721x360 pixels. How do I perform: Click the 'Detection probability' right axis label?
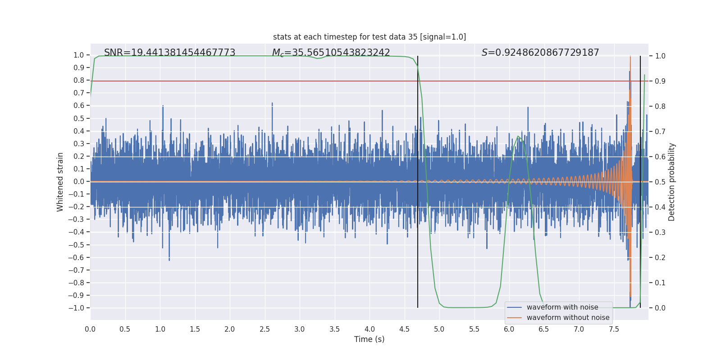tap(672, 182)
